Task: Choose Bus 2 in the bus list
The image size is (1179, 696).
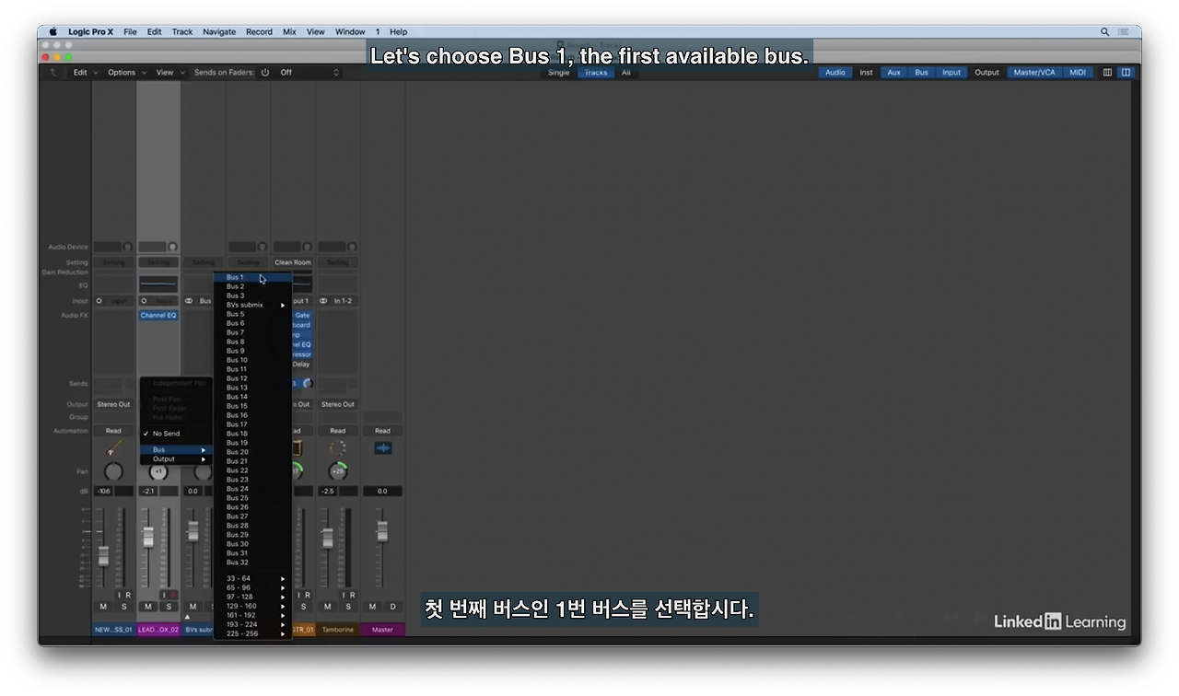Action: 252,286
